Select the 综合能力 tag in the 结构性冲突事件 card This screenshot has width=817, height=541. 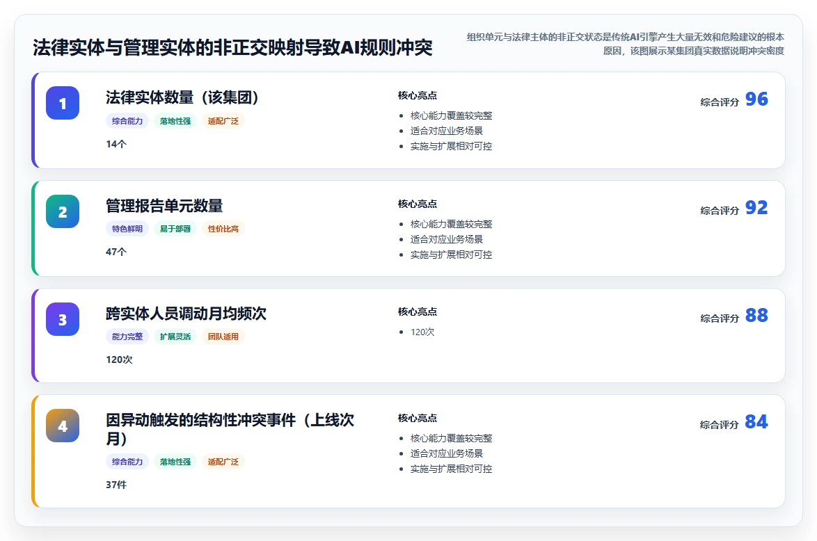point(127,461)
